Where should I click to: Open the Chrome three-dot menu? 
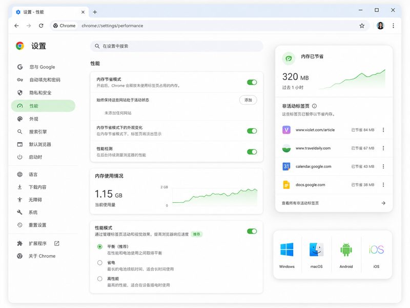click(x=393, y=26)
